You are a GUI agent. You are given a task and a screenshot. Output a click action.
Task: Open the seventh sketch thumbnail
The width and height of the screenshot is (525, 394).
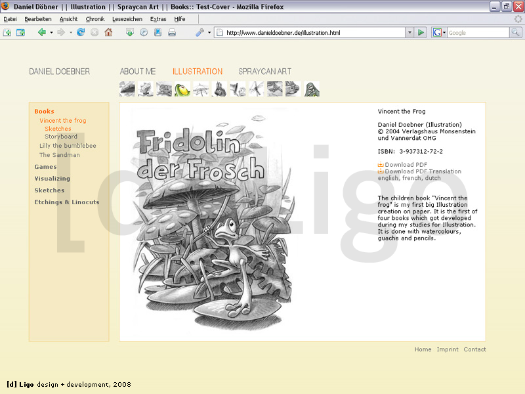click(238, 89)
